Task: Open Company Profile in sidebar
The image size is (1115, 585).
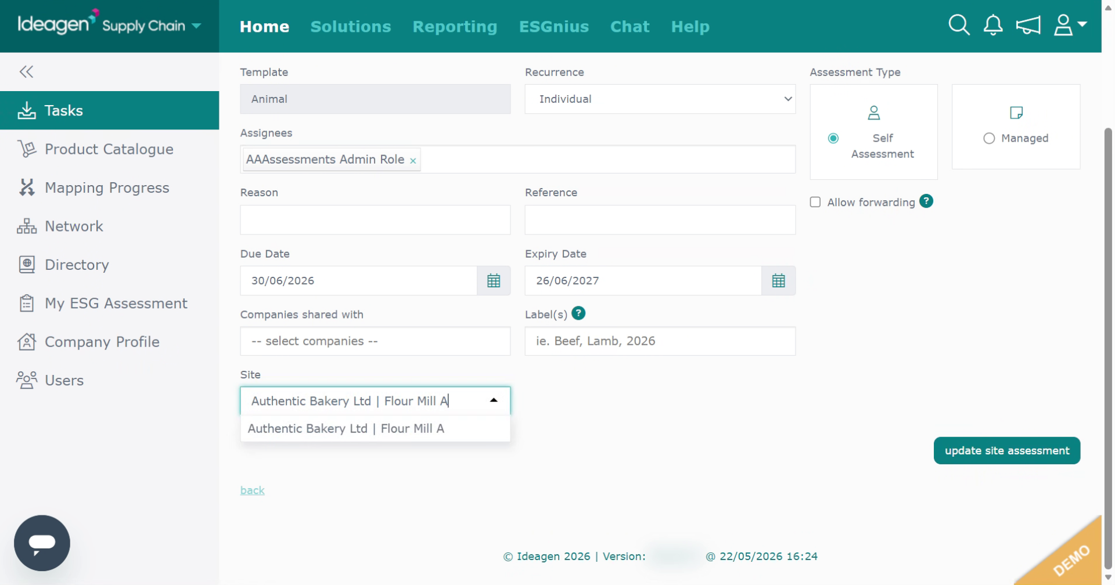Action: [109, 342]
